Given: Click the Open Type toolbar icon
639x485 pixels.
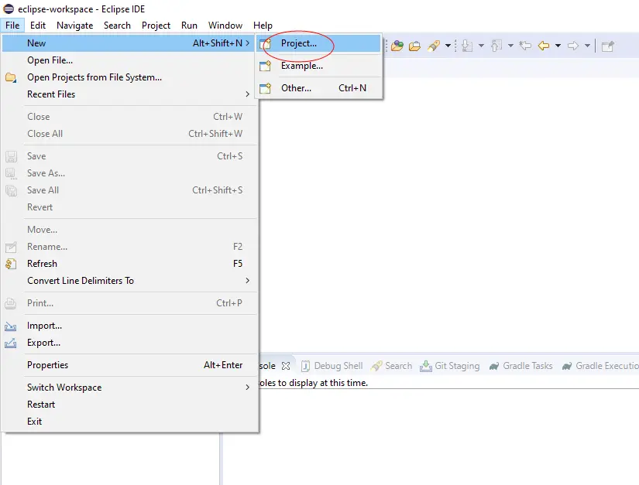Looking at the screenshot, I should (x=397, y=46).
